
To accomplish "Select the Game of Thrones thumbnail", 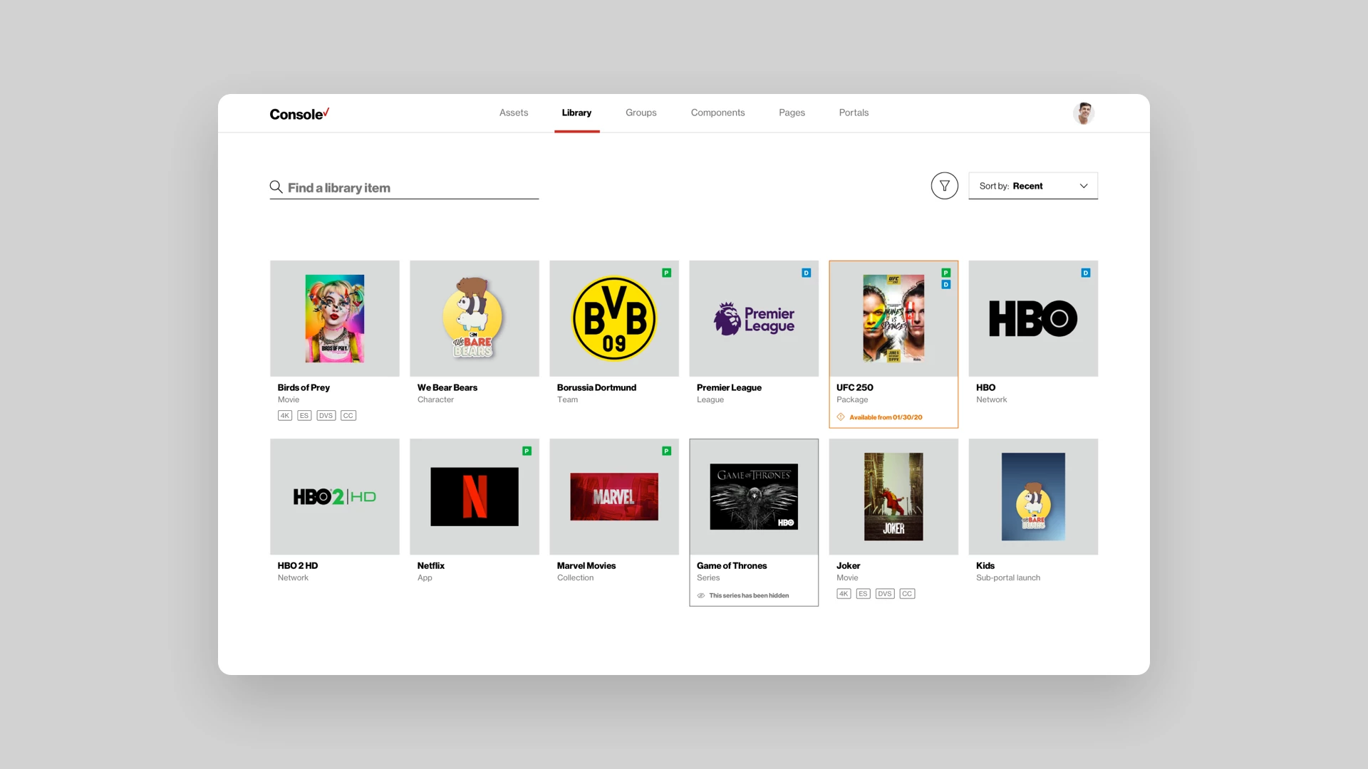I will 754,496.
